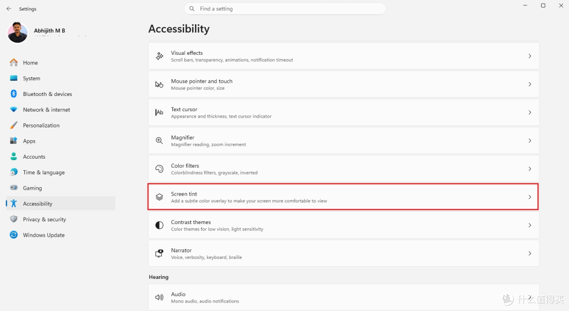Screen dimensions: 569x311
Task: Click the Magnifier zoom icon
Action: (159, 140)
